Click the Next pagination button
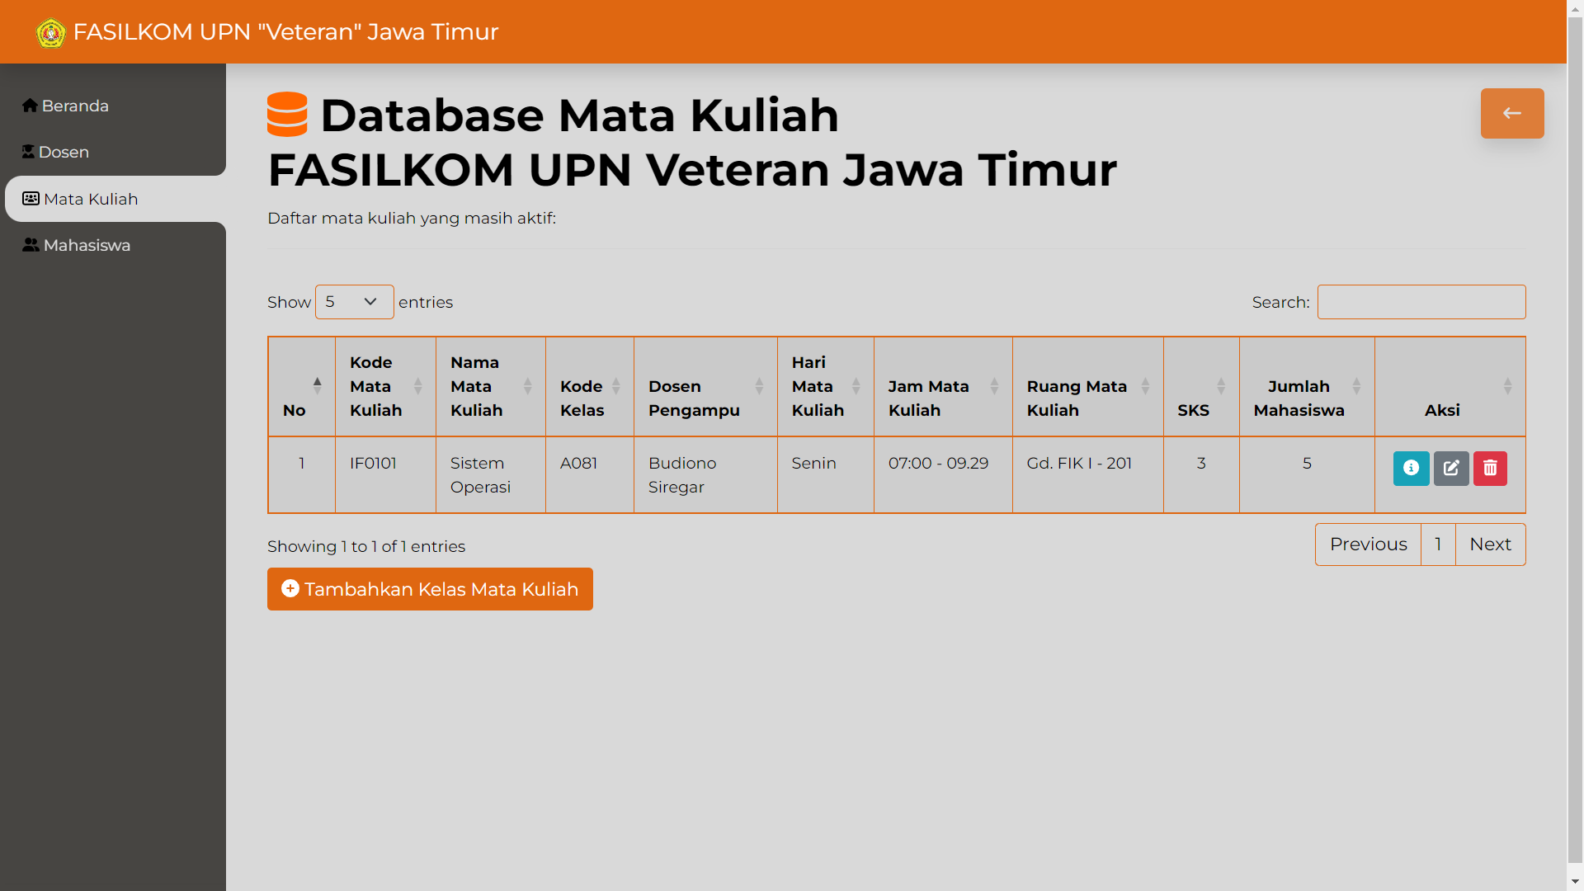Image resolution: width=1584 pixels, height=891 pixels. coord(1490,544)
